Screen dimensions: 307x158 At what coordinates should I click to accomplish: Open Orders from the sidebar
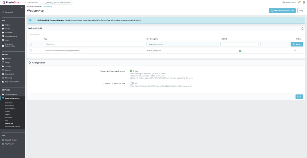coord(7,25)
